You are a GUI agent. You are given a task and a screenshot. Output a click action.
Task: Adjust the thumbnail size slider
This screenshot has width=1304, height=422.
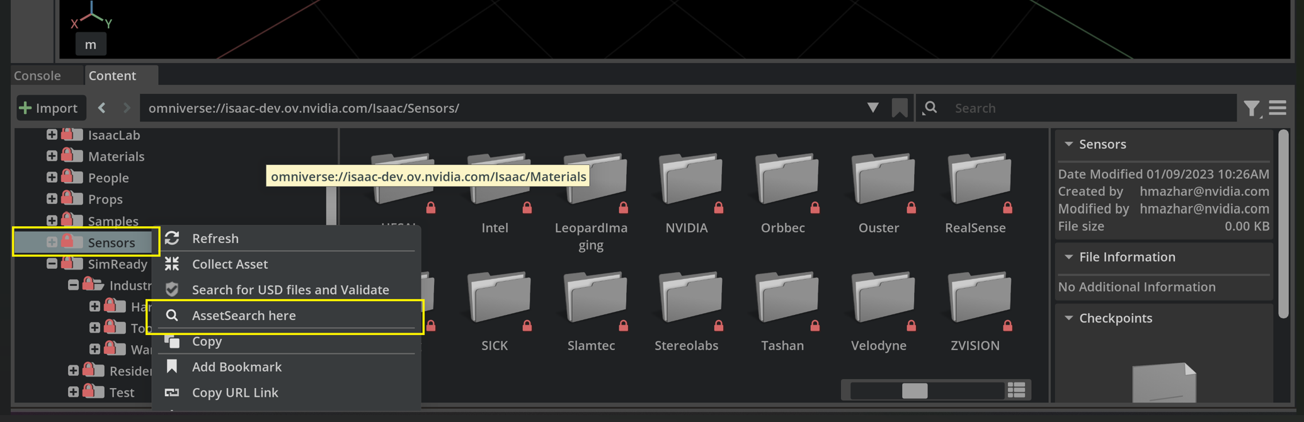point(915,391)
